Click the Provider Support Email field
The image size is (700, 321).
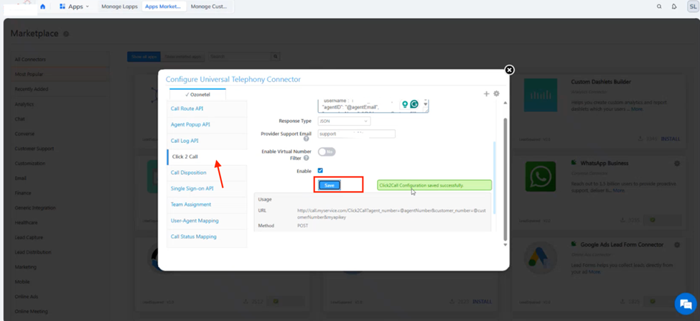pyautogui.click(x=357, y=134)
